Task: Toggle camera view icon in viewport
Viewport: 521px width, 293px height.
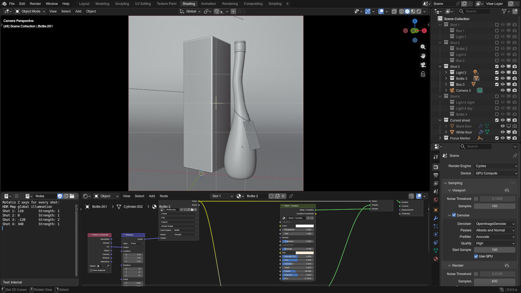Action: coord(423,65)
